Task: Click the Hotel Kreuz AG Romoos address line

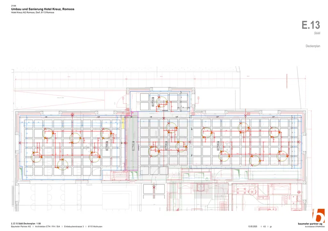Action: (32, 13)
